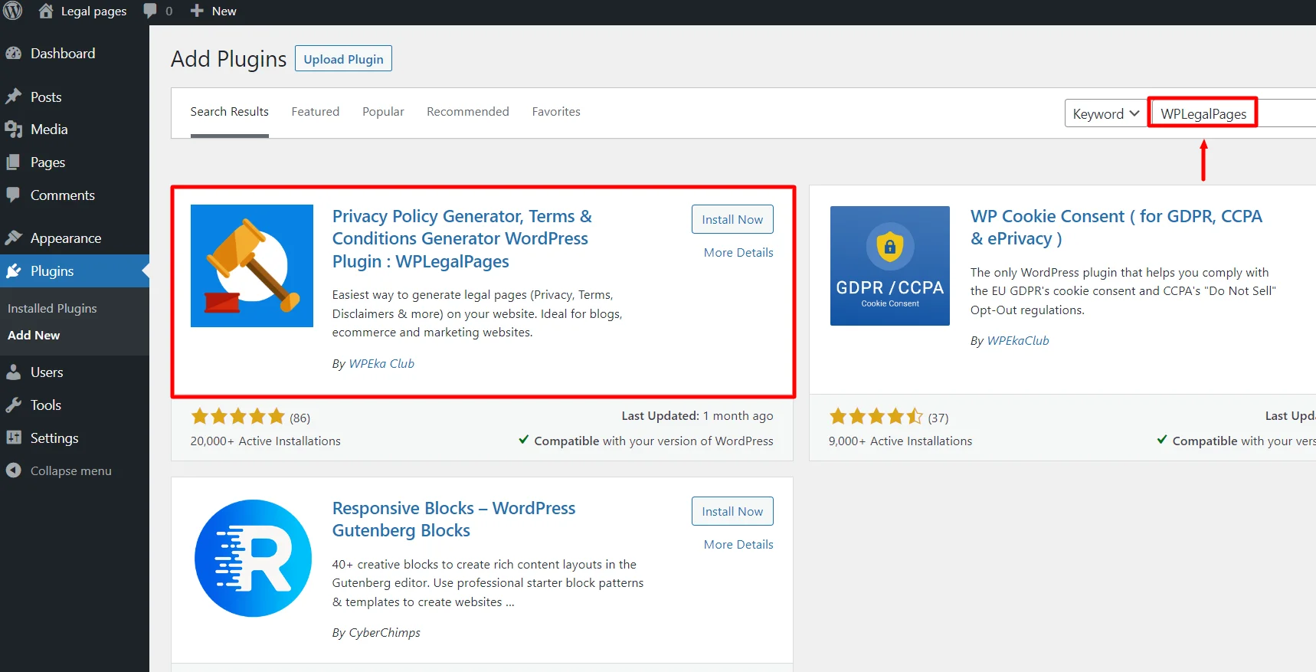Open the comments bubble icon in admin bar
The width and height of the screenshot is (1316, 672).
pyautogui.click(x=151, y=11)
